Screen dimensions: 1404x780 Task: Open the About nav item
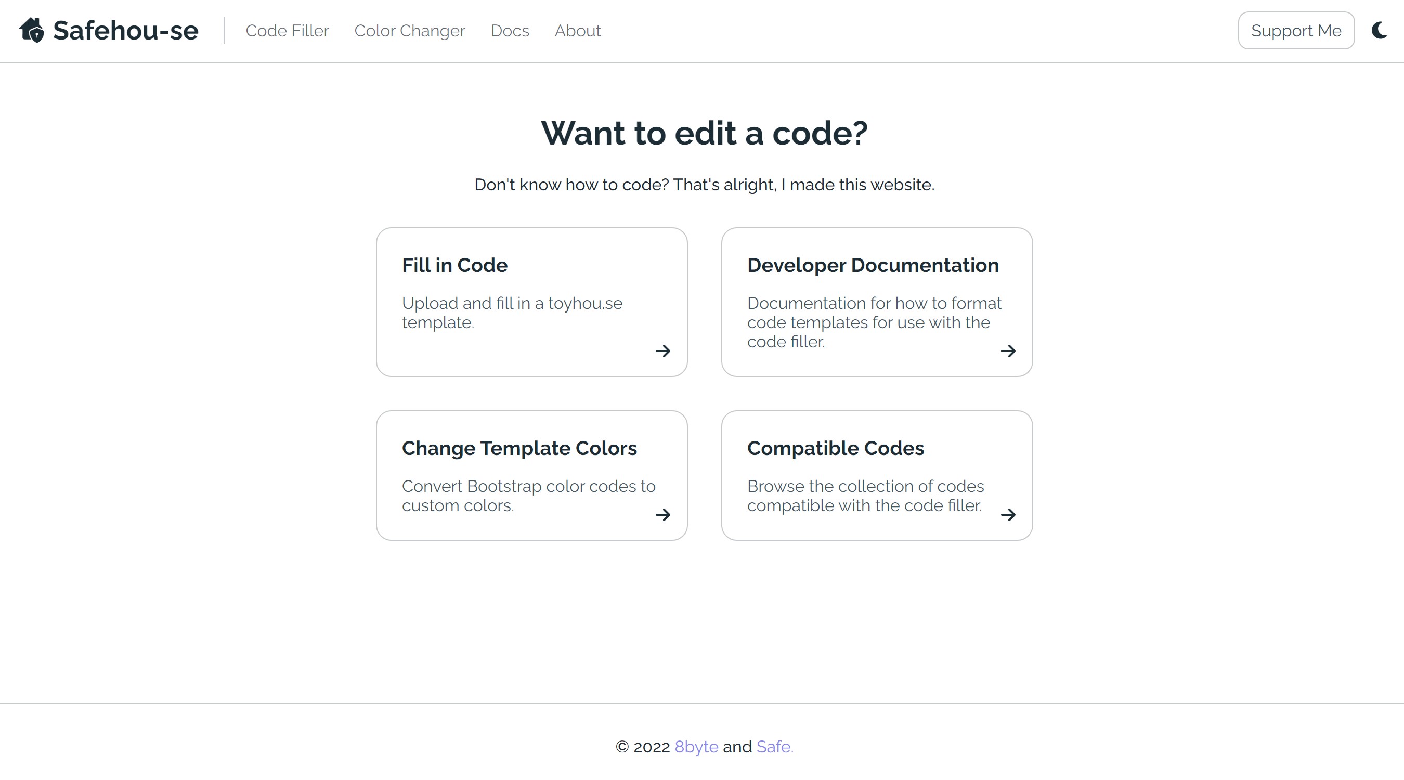[578, 31]
